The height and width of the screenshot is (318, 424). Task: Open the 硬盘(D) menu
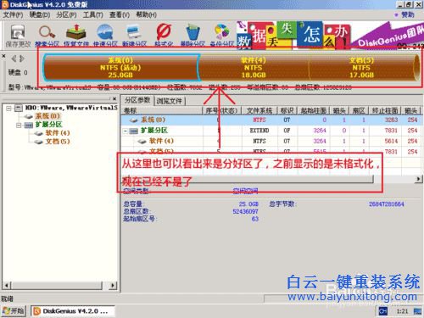pyautogui.click(x=40, y=14)
